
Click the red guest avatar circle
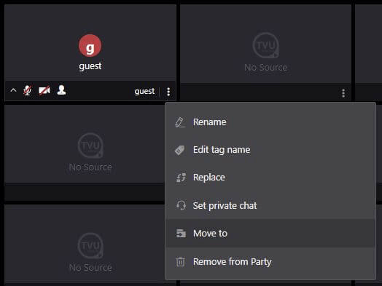tap(90, 46)
